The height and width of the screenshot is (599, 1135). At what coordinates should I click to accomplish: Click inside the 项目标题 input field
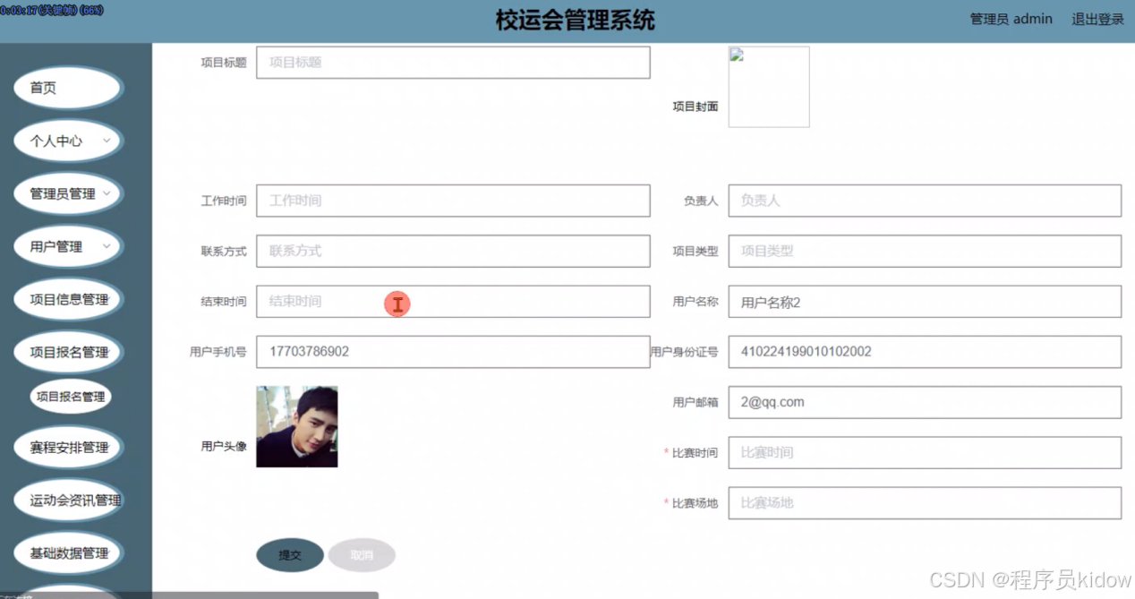(x=452, y=62)
